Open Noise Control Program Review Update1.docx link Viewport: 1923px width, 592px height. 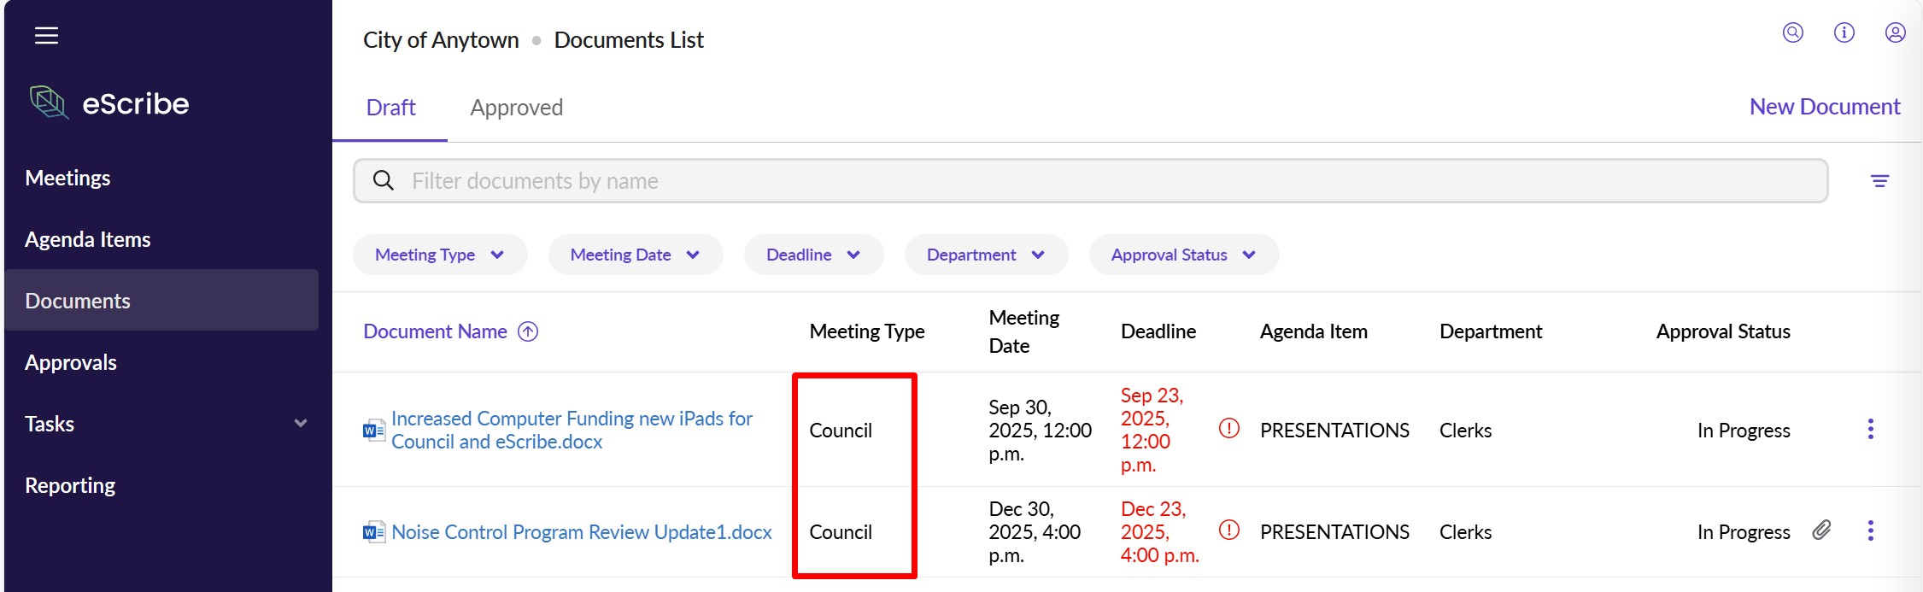[x=581, y=532]
